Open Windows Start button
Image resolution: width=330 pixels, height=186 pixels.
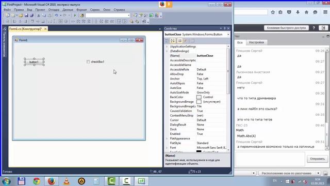point(6,181)
